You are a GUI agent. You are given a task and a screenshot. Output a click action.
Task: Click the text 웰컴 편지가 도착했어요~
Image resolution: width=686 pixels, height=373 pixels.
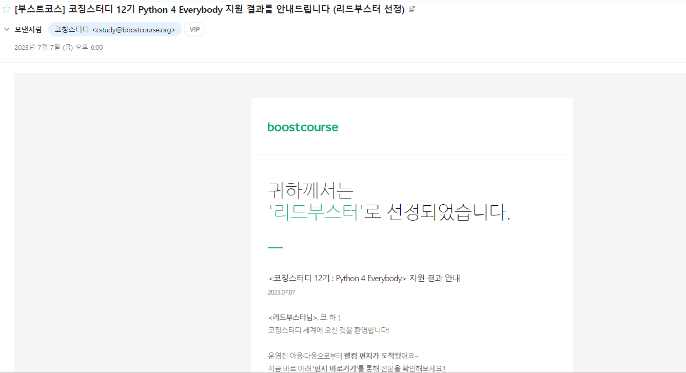point(381,356)
